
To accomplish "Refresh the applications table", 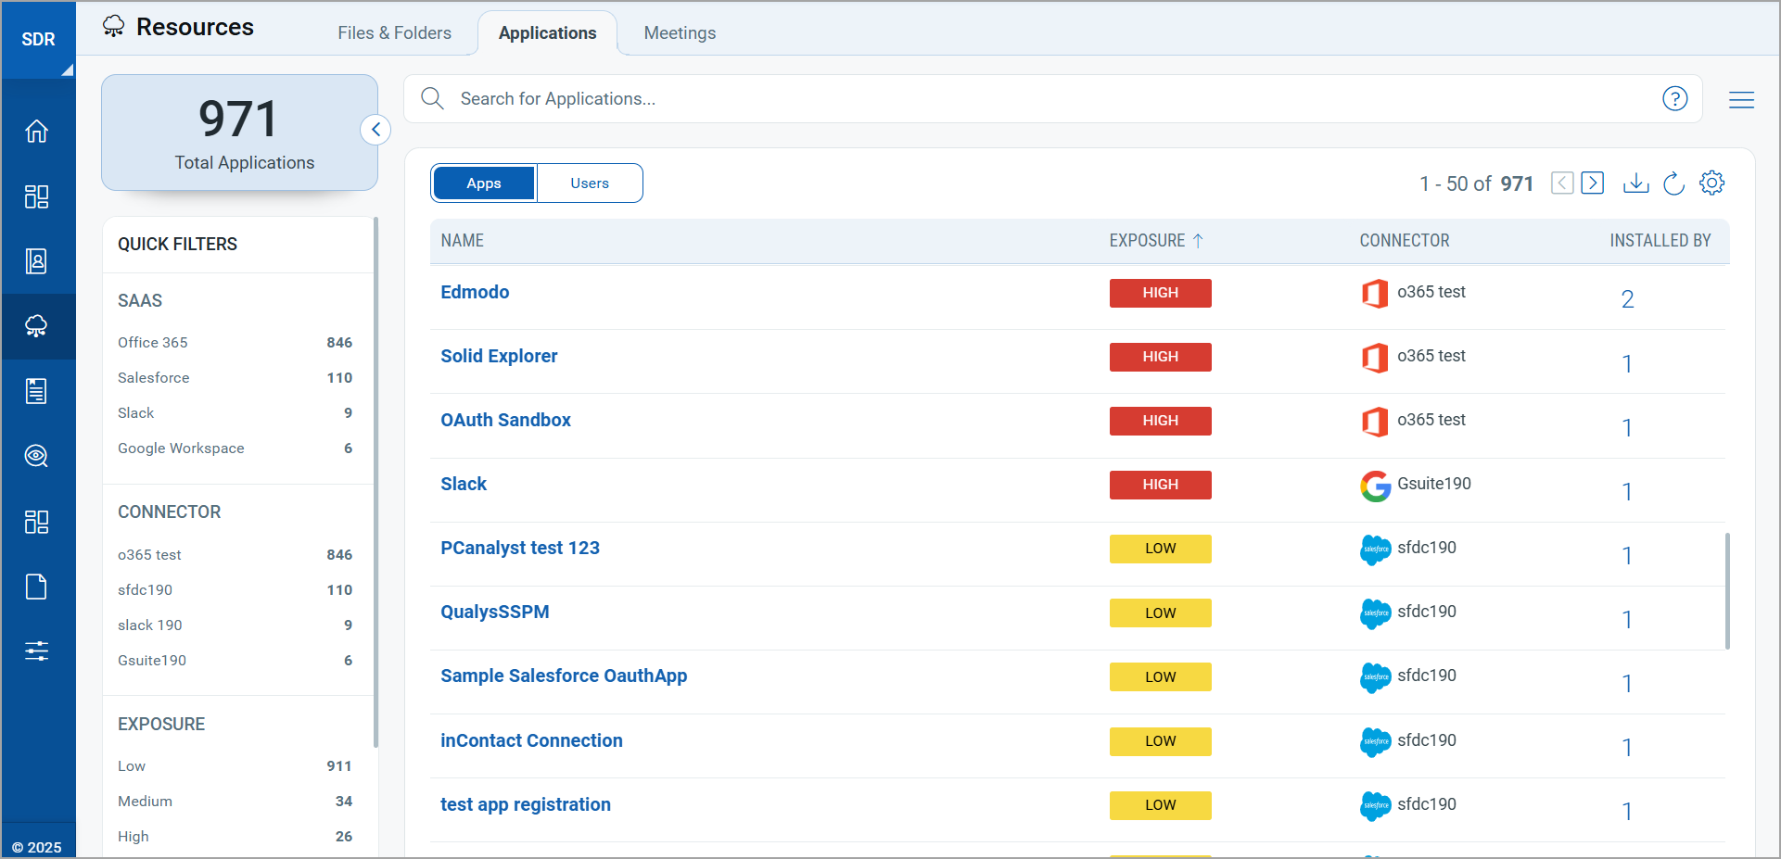I will [x=1673, y=183].
